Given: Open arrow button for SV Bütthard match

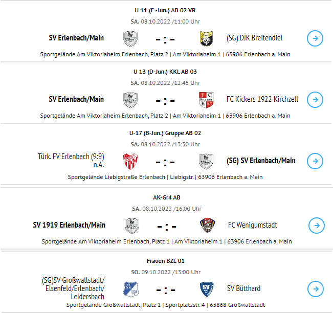Looking at the screenshot, I should pos(316,289).
